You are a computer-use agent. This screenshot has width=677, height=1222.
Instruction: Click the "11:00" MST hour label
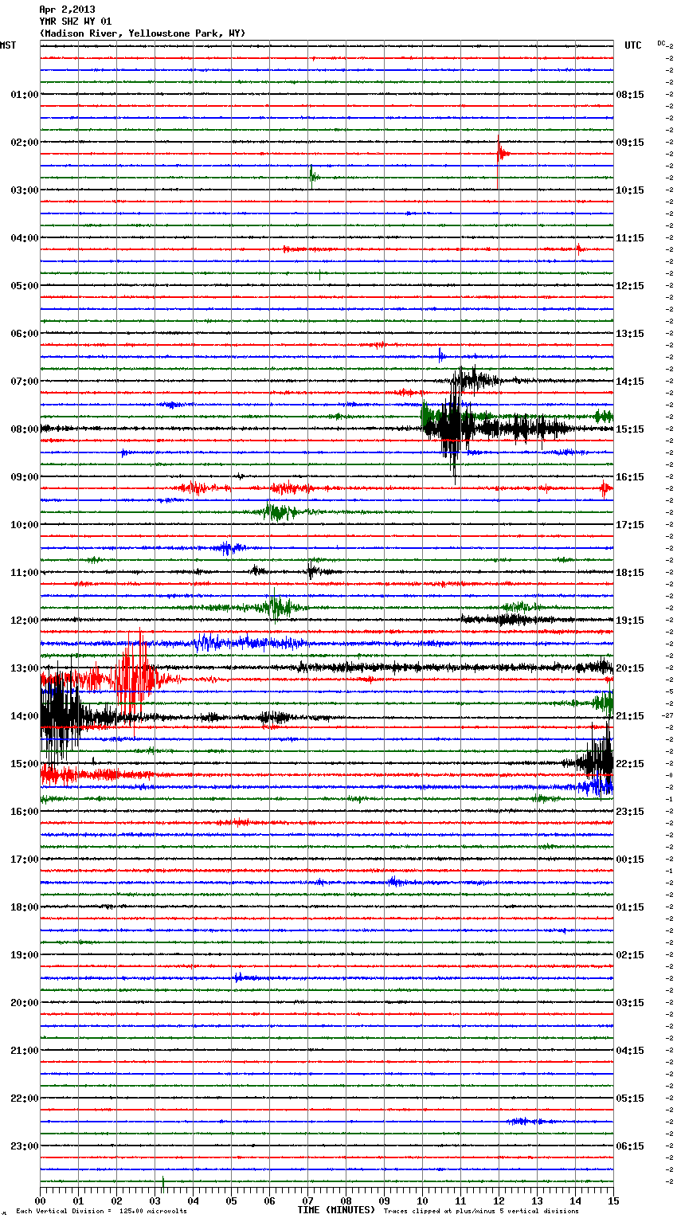[25, 573]
